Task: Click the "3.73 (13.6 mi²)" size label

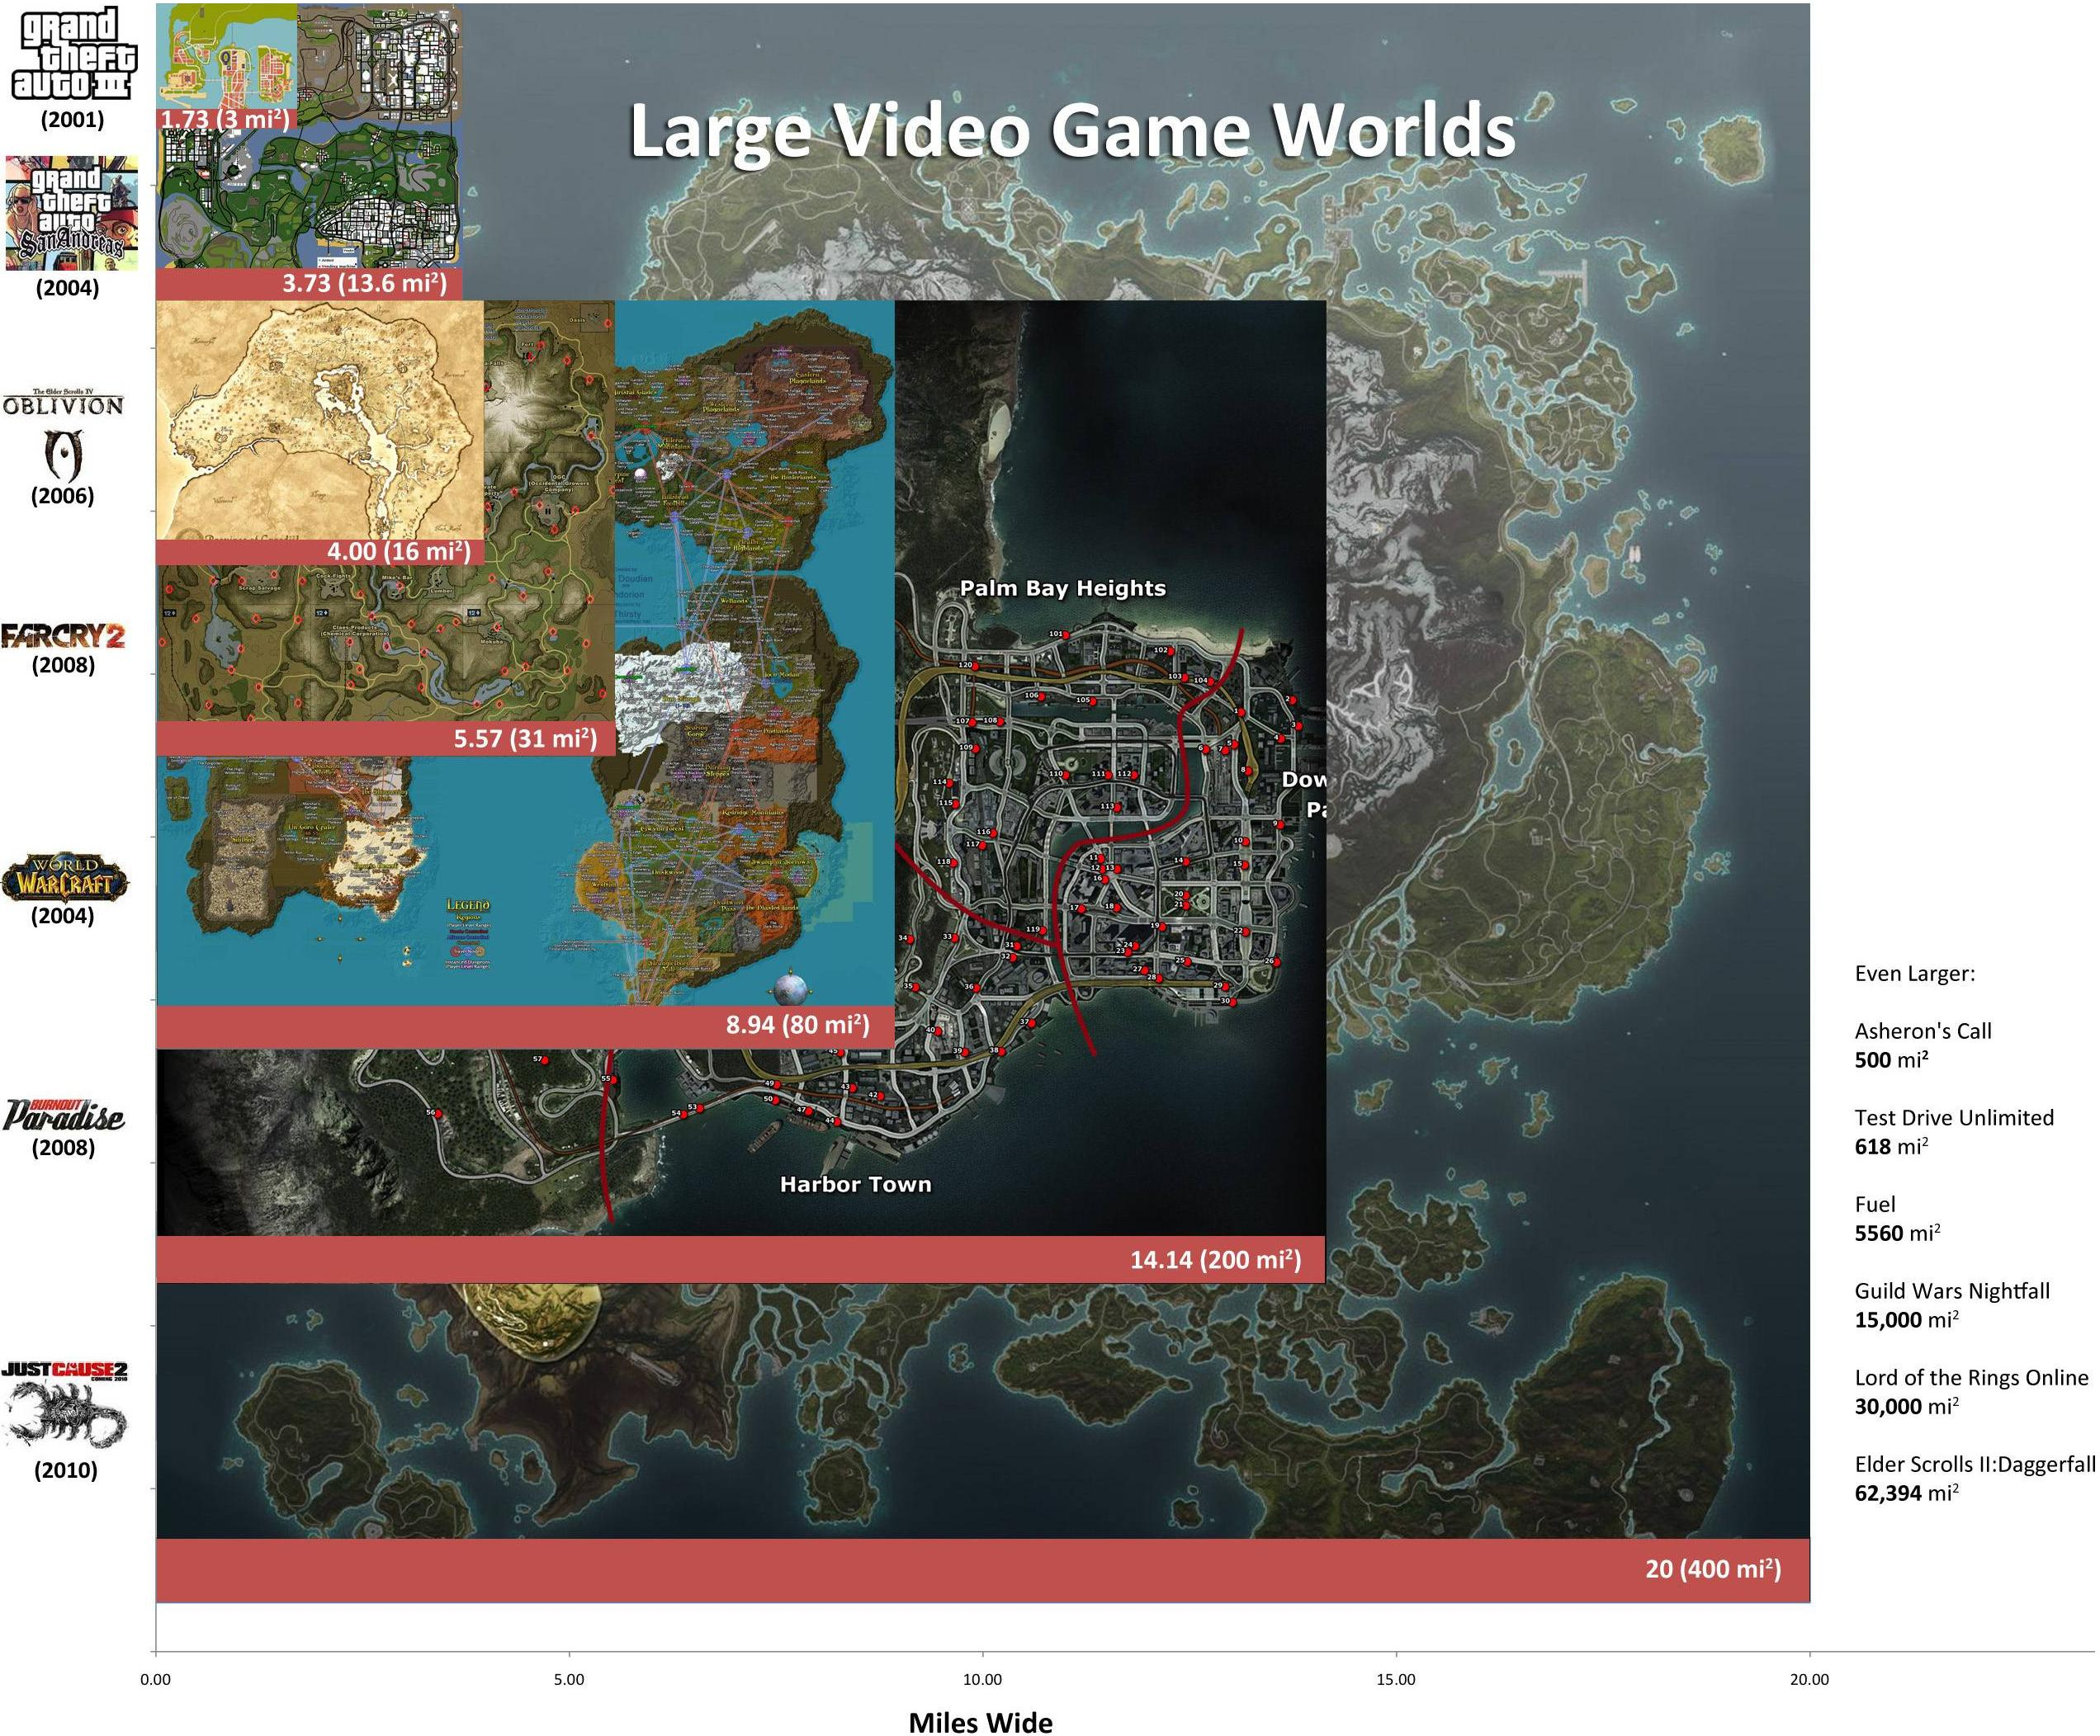Action: (x=364, y=283)
